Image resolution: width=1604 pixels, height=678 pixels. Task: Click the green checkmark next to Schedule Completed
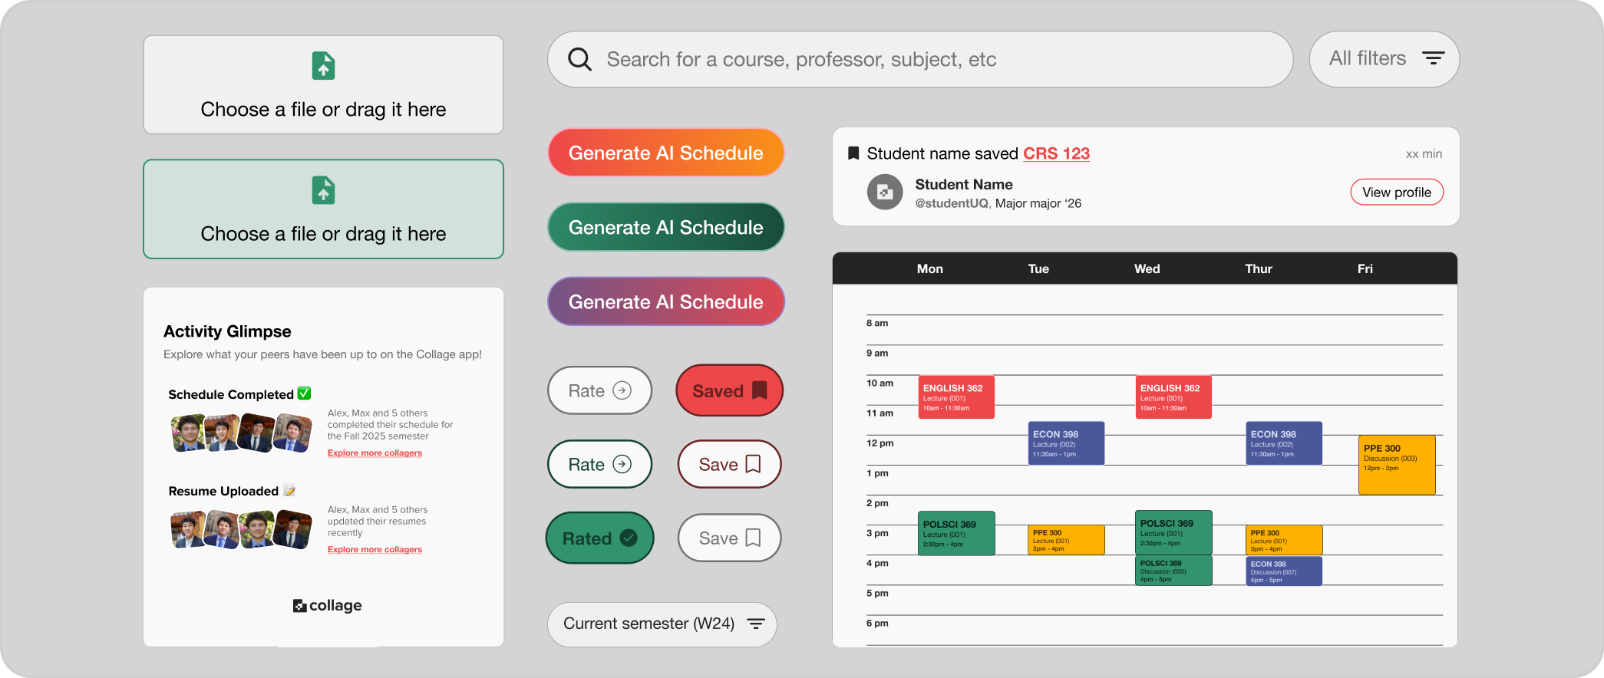(305, 393)
